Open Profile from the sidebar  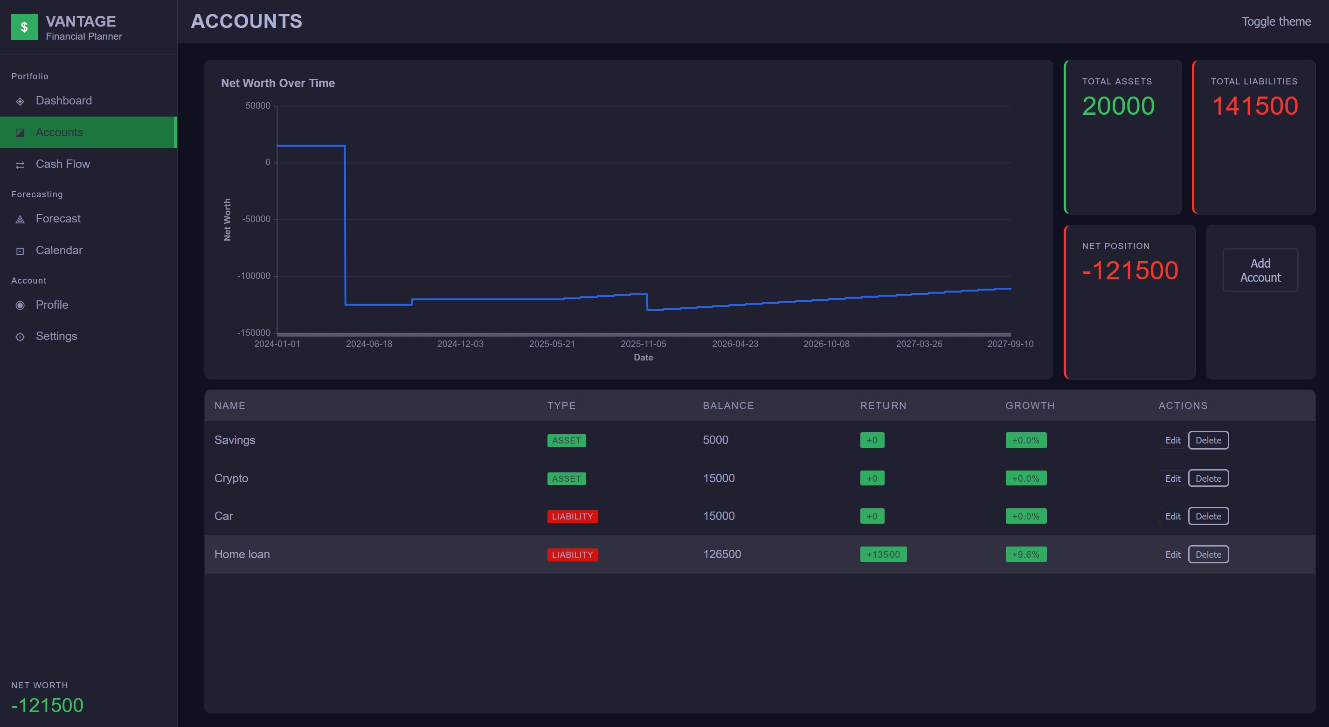tap(89, 305)
